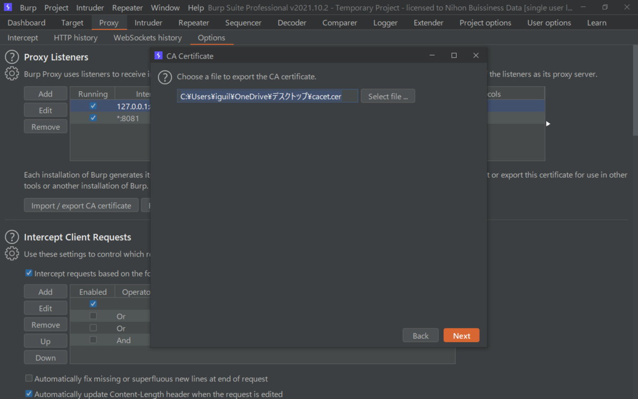Open the User options tab
638x399 pixels.
(549, 23)
